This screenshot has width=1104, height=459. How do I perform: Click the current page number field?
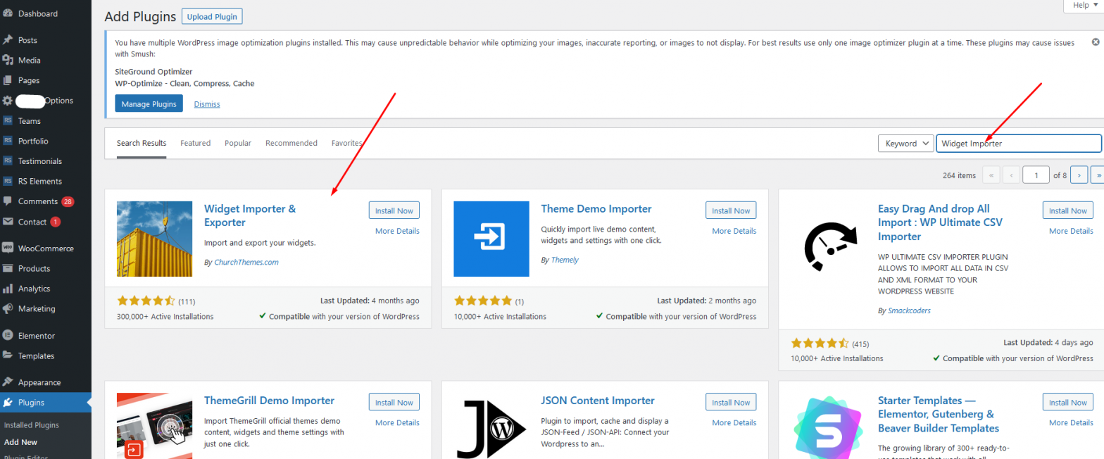click(x=1036, y=175)
